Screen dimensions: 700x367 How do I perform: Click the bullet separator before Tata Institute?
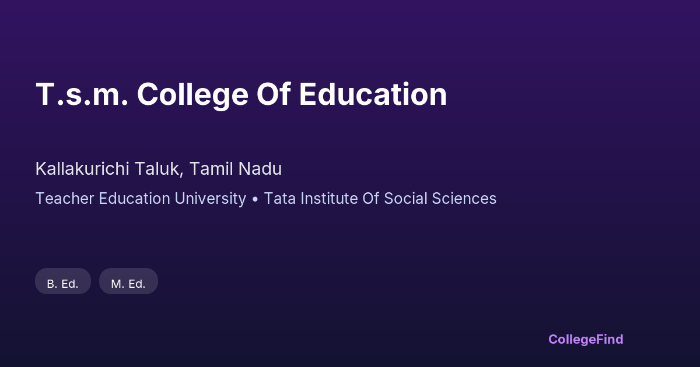(x=255, y=199)
